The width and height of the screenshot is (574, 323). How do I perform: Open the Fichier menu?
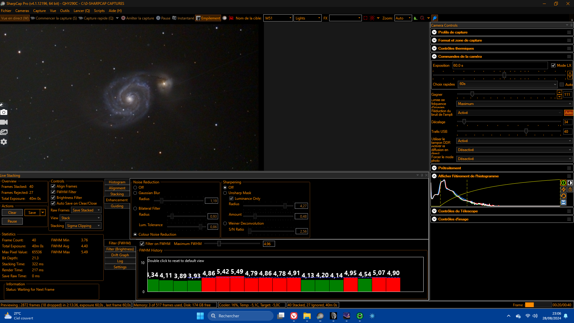tap(6, 11)
